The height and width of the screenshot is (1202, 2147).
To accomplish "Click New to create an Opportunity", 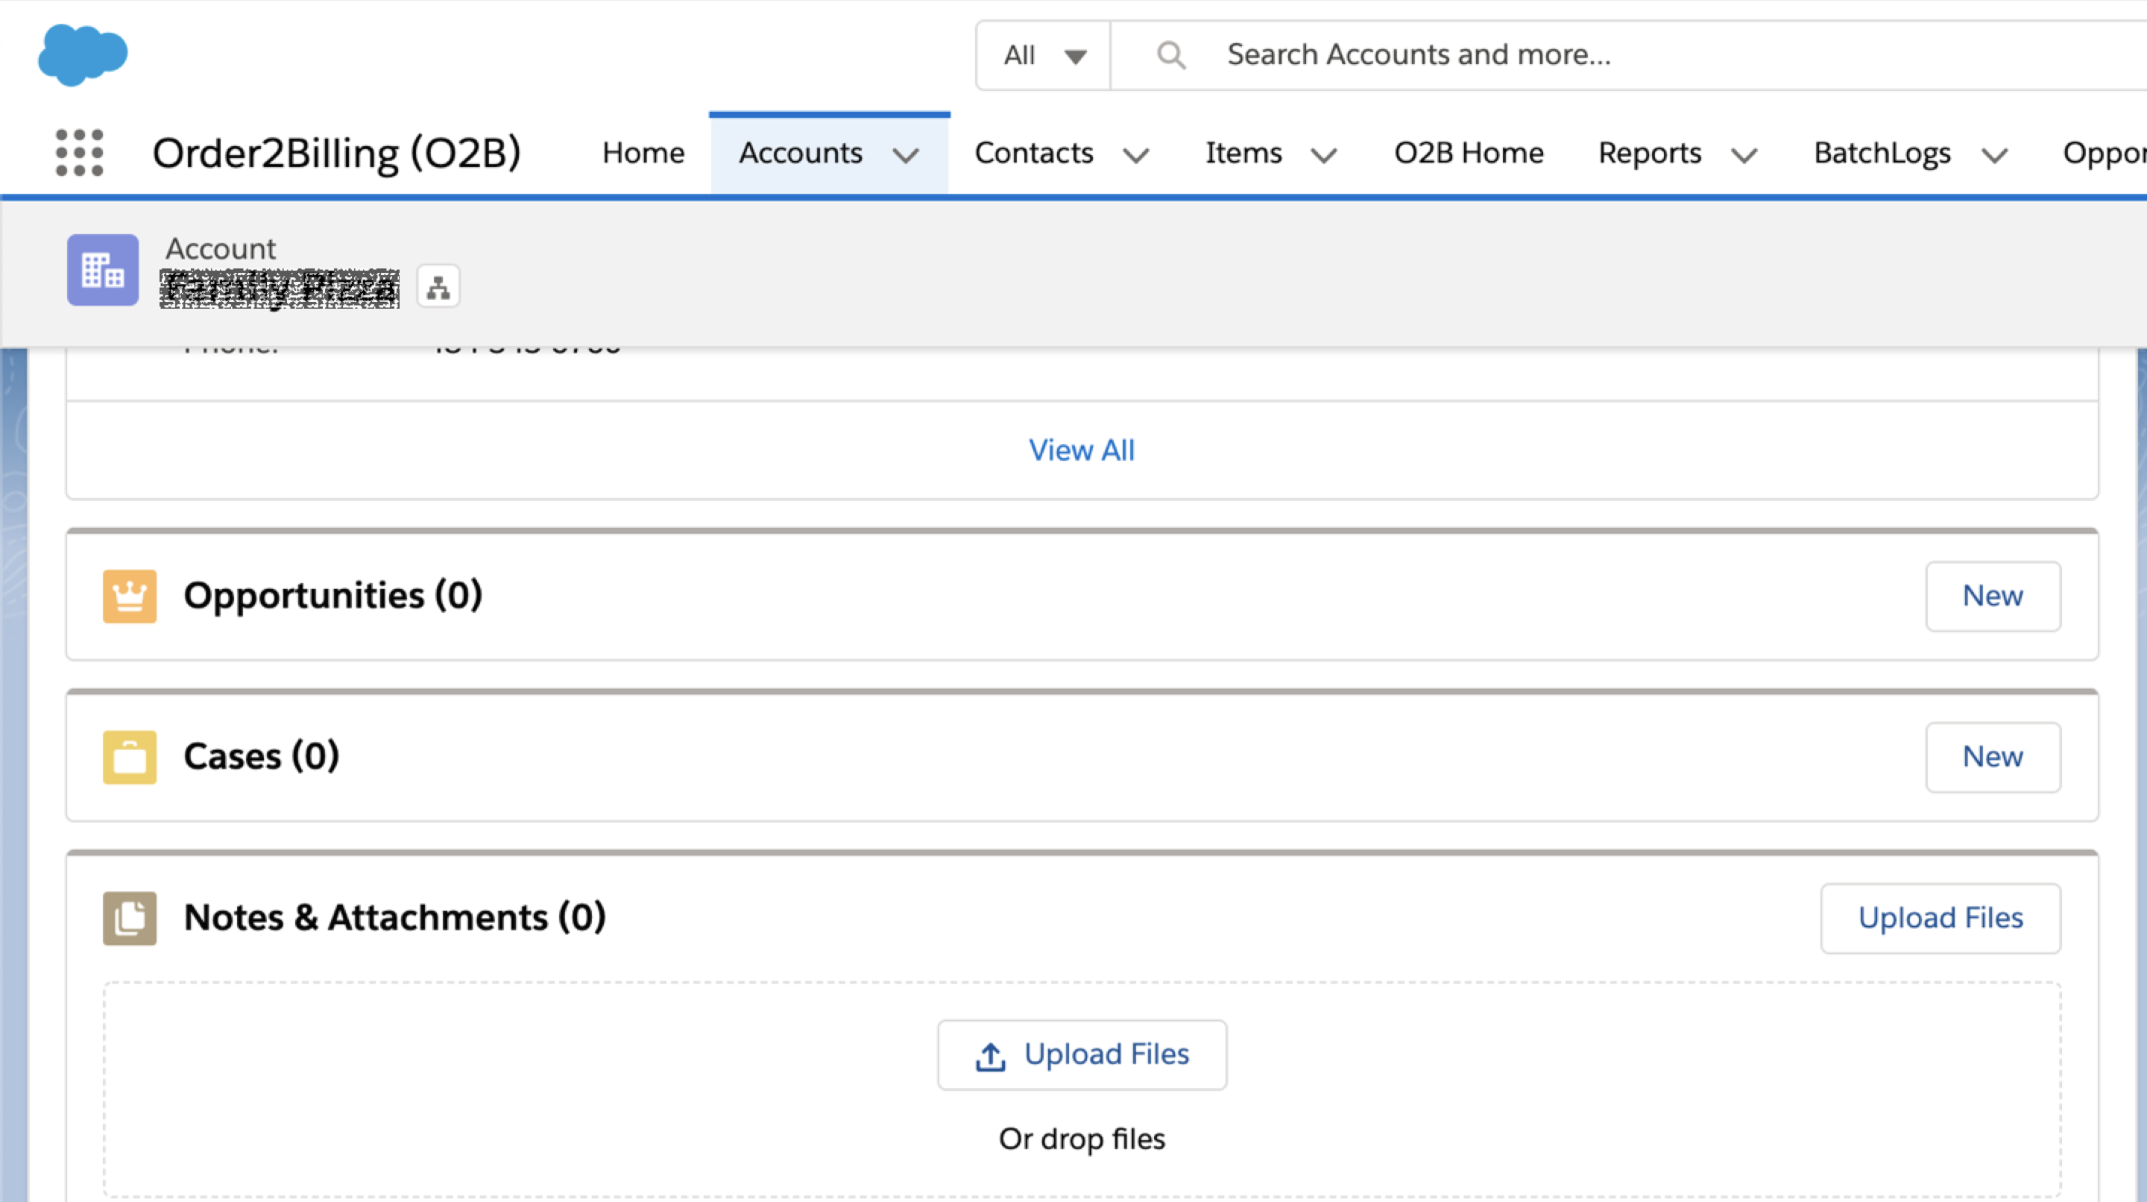I will (1993, 595).
